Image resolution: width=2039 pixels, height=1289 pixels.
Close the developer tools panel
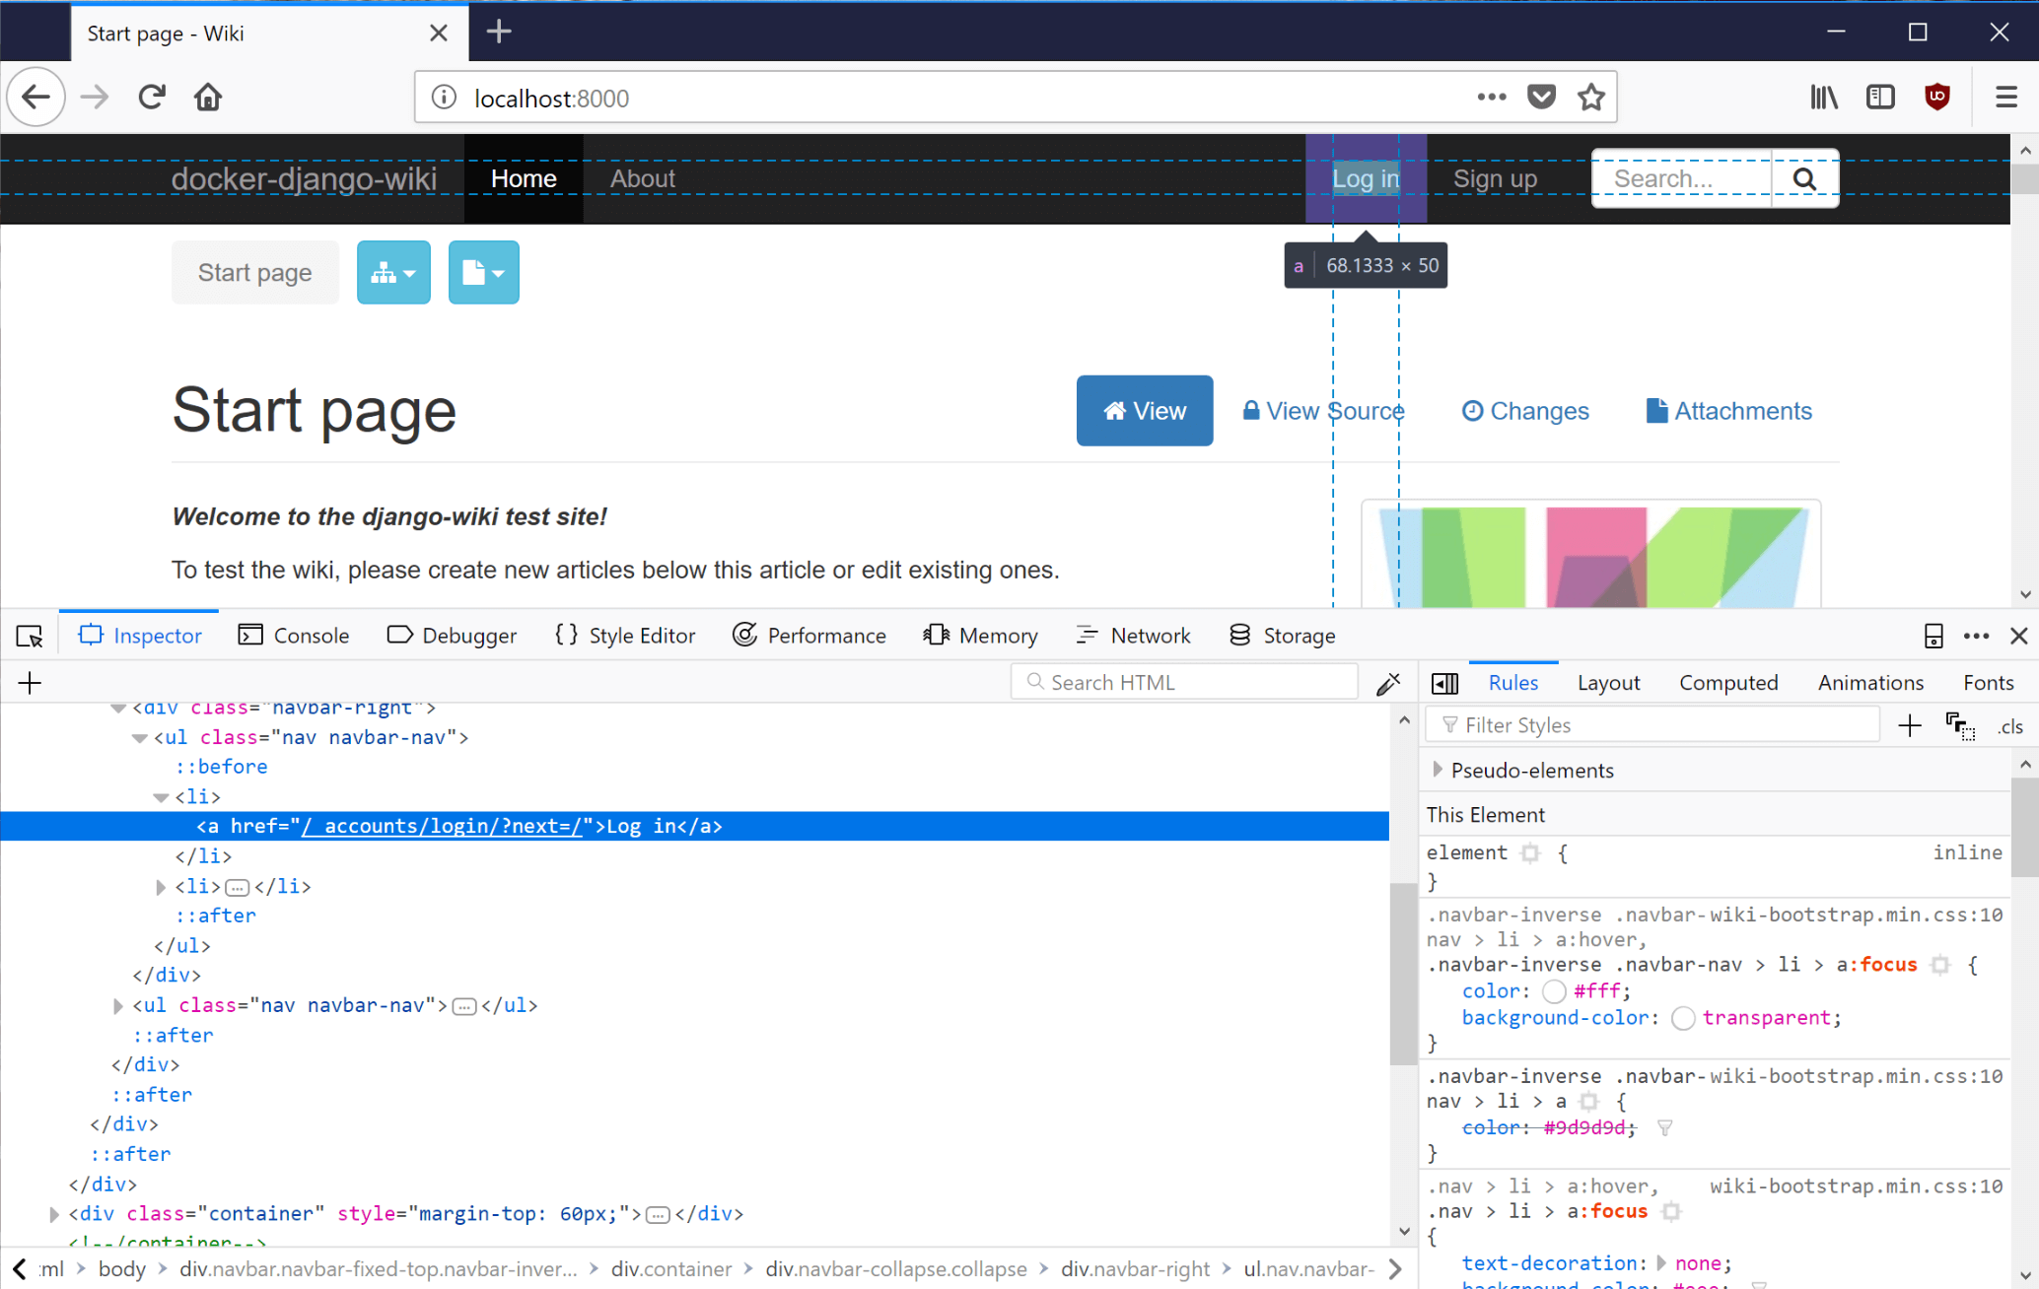point(2018,636)
